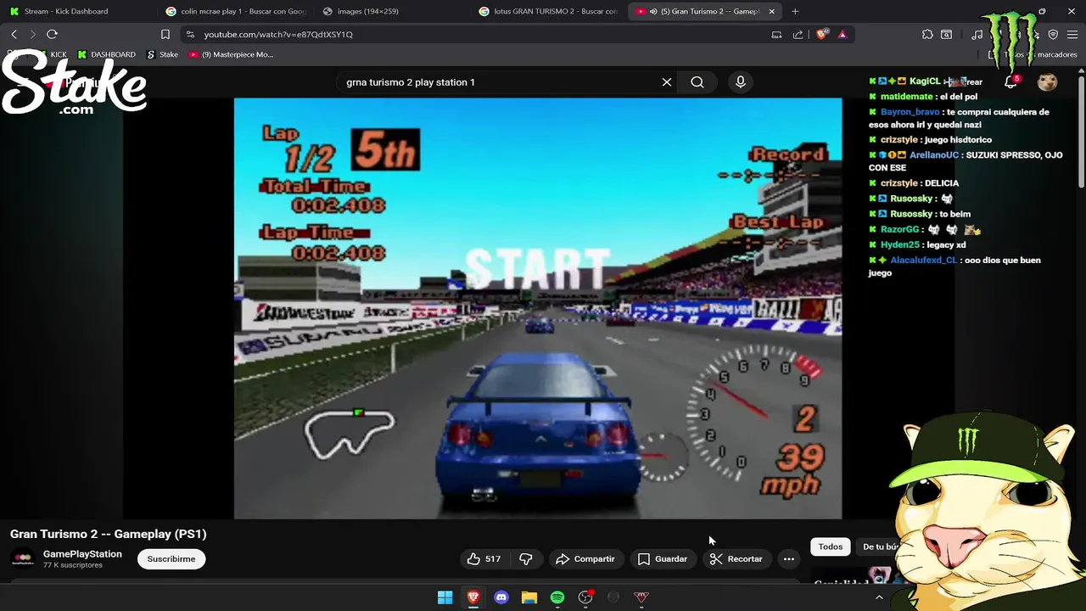Screen dimensions: 1086x611
Task: Clip the video with Recortar
Action: (736, 558)
